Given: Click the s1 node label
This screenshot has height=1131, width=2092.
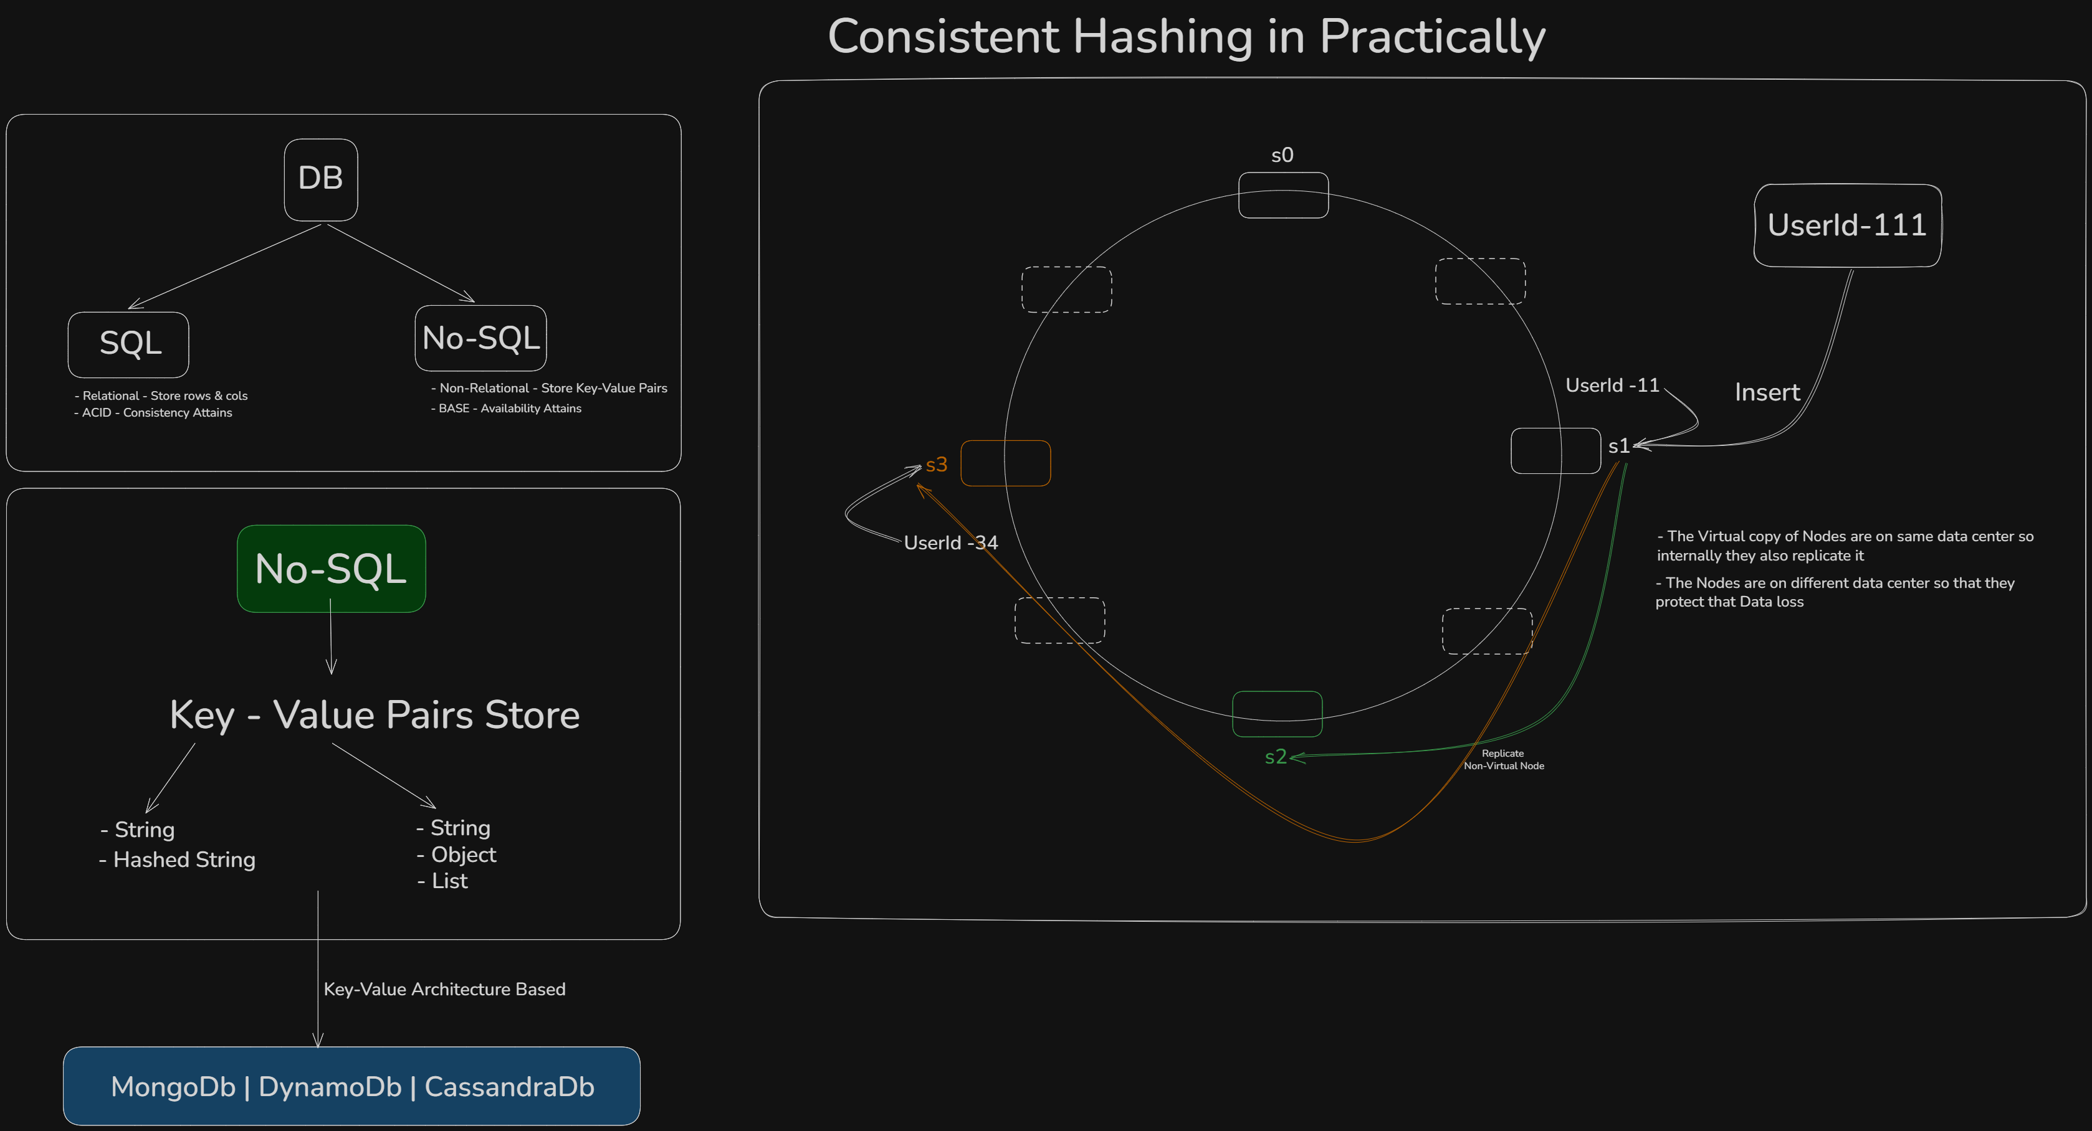Looking at the screenshot, I should click(x=1618, y=445).
